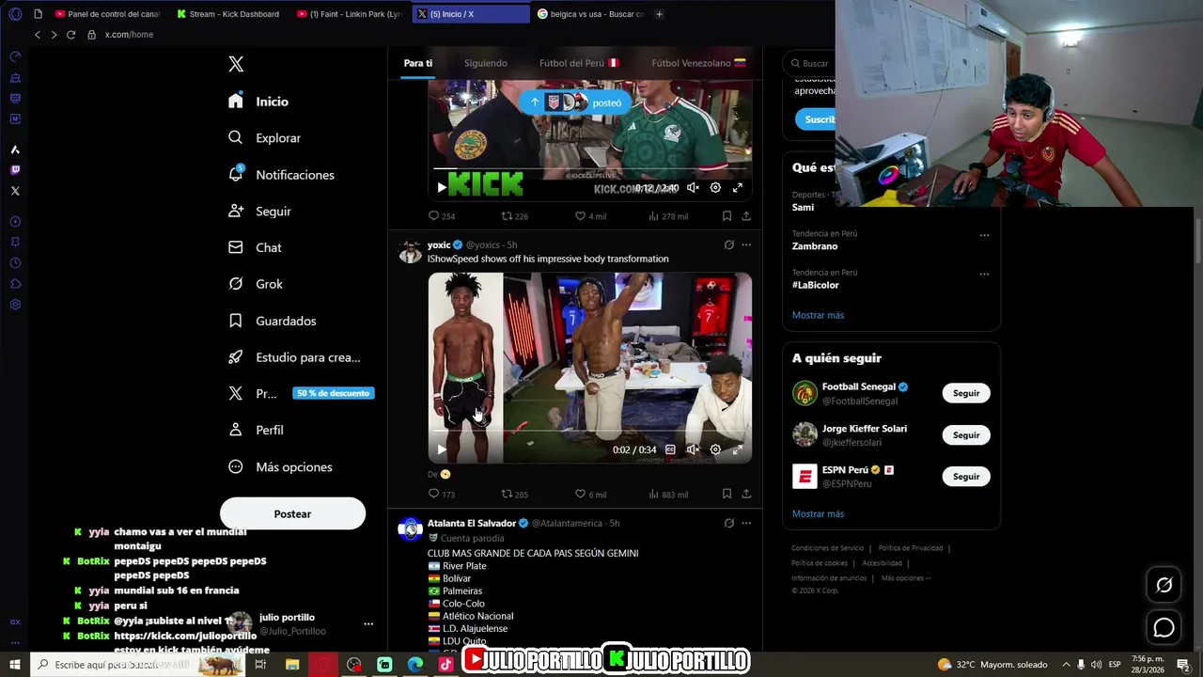Reply to yoxic post with 173 comments
The image size is (1203, 677).
click(442, 494)
